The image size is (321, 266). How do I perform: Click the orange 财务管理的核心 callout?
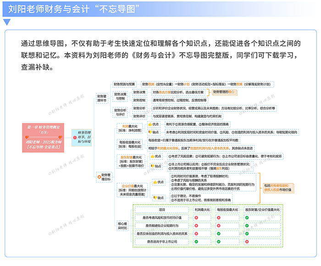[x=224, y=92]
